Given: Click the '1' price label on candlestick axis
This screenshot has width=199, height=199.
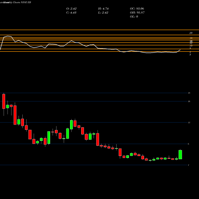Looking at the screenshot, I should click(189, 165).
